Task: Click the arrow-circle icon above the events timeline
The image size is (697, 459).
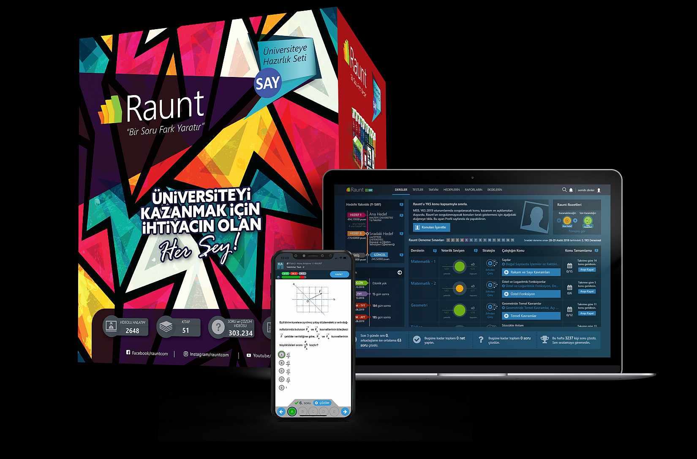Action: click(x=400, y=273)
